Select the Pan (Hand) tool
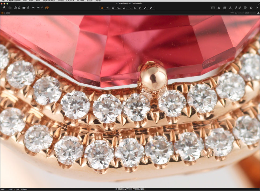260x191 pixels. 107,8
